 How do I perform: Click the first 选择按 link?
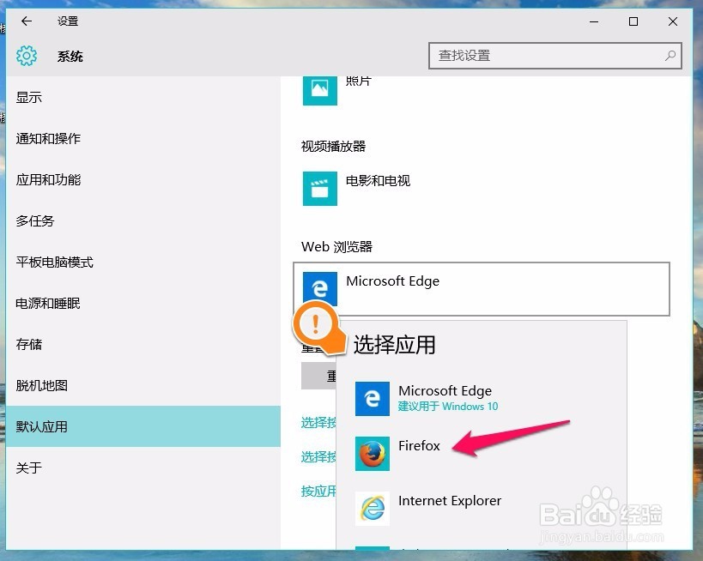(318, 423)
